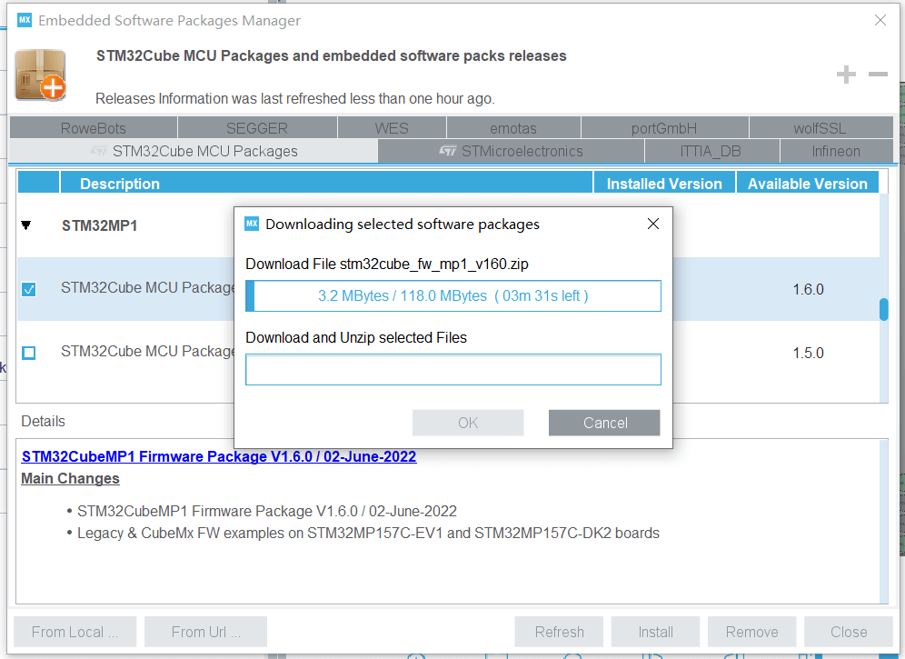Open the emotas tab
Screen dimensions: 905x659
click(x=513, y=127)
